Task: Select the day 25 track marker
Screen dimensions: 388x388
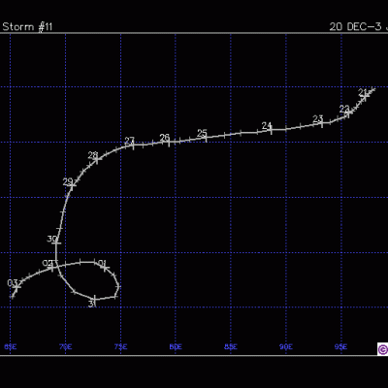Action: pyautogui.click(x=206, y=137)
